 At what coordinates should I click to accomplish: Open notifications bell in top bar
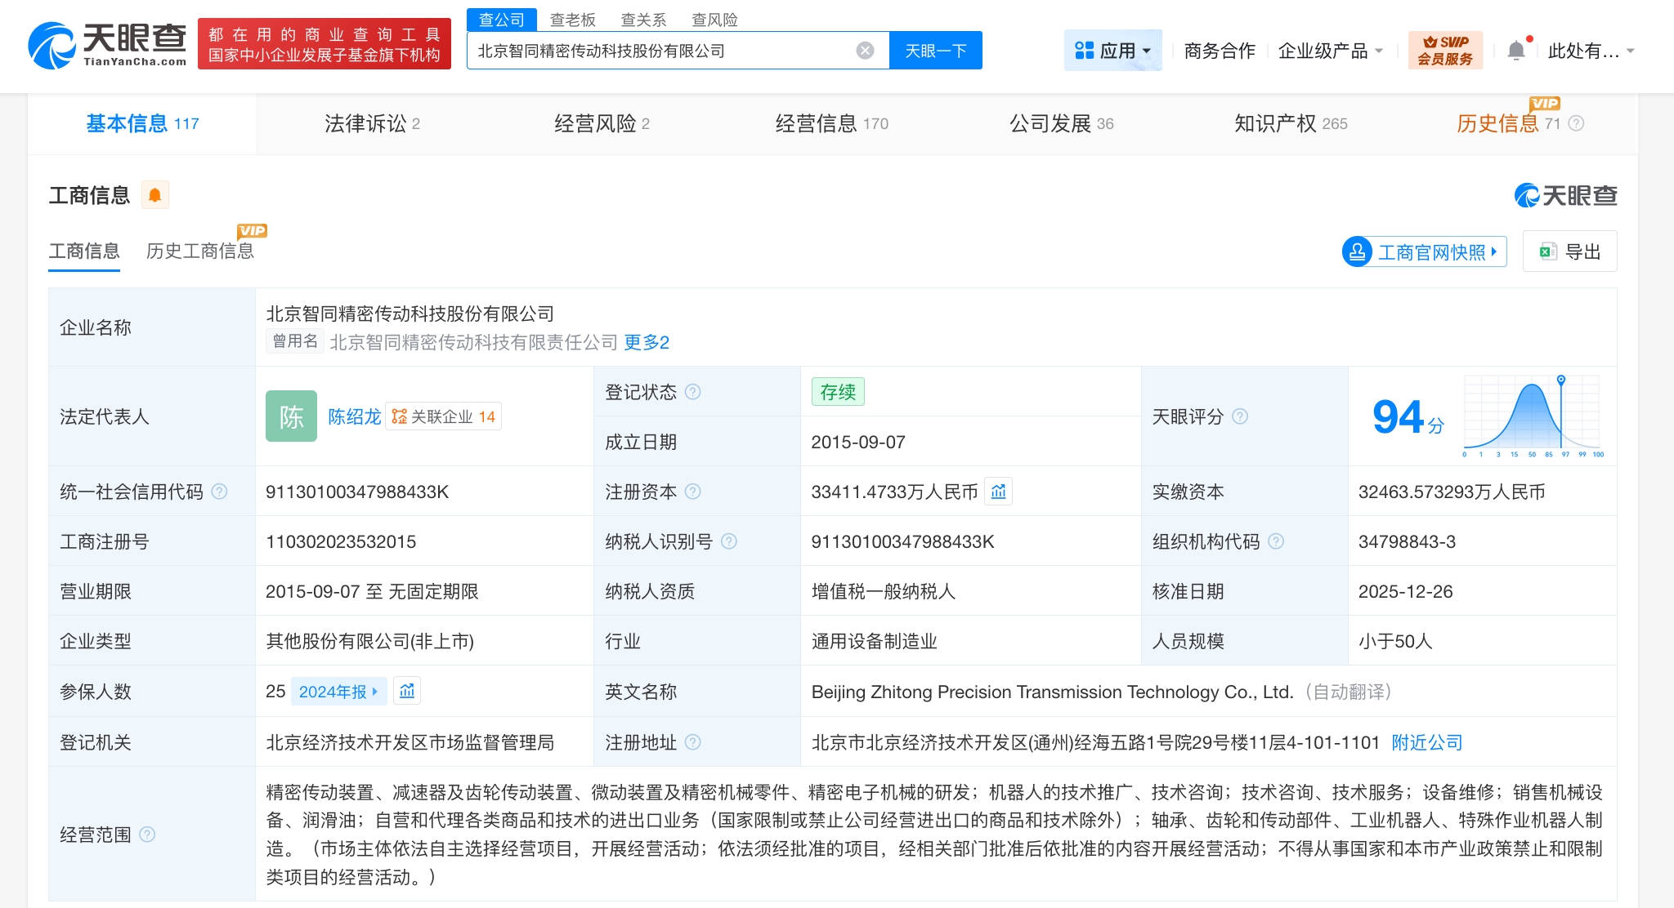[x=1516, y=51]
